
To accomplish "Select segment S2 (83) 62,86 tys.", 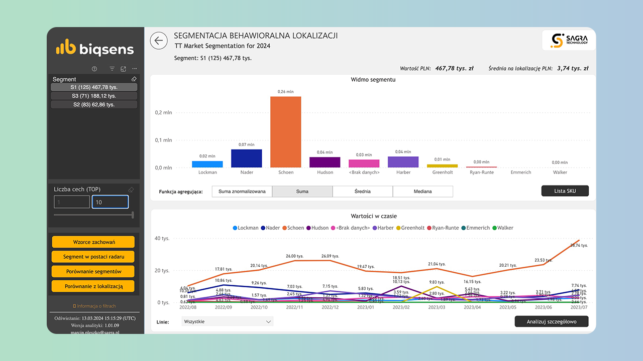I will [x=94, y=104].
